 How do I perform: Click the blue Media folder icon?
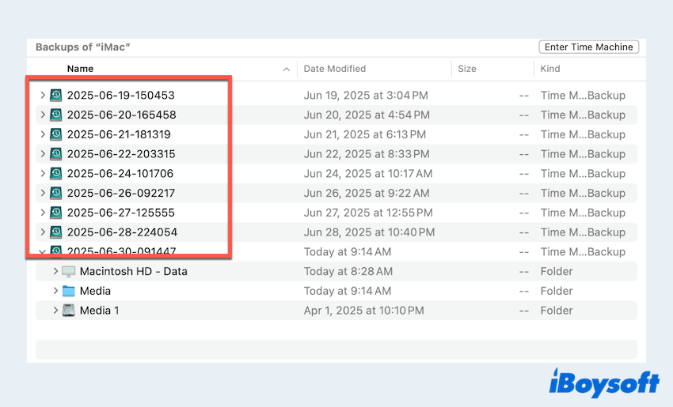click(x=69, y=291)
